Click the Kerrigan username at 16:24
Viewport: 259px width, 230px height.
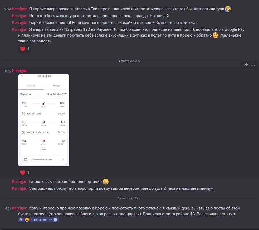(19, 9)
